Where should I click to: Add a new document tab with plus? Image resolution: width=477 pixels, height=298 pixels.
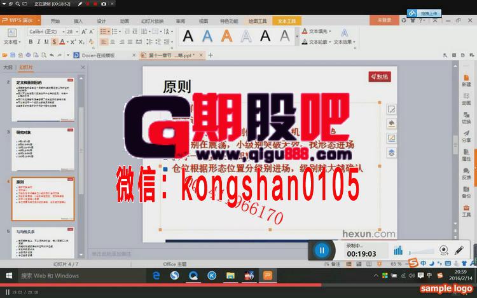211,55
